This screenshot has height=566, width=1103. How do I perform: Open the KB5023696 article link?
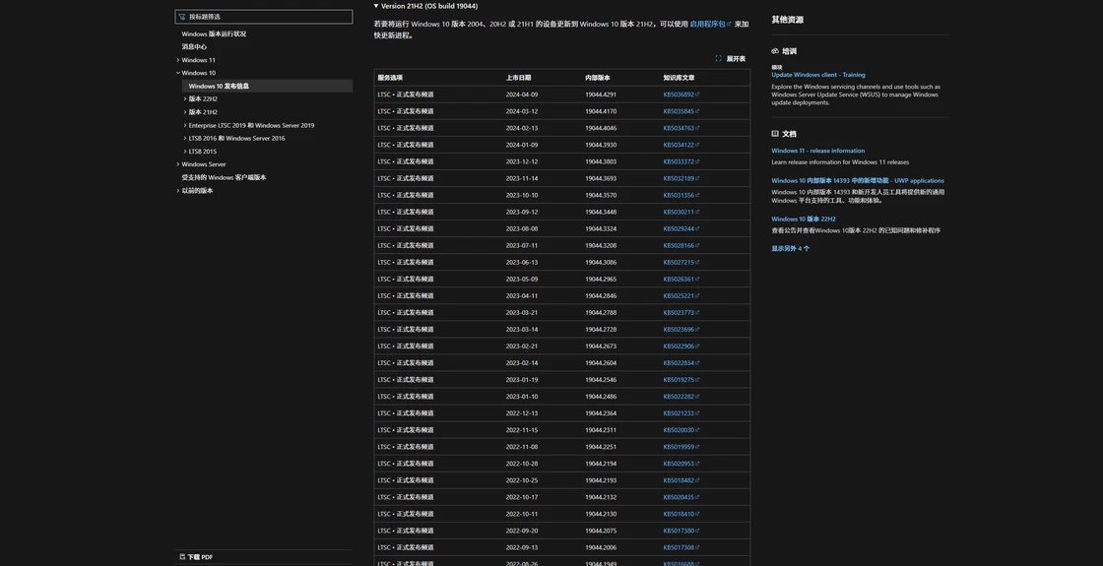click(x=681, y=330)
